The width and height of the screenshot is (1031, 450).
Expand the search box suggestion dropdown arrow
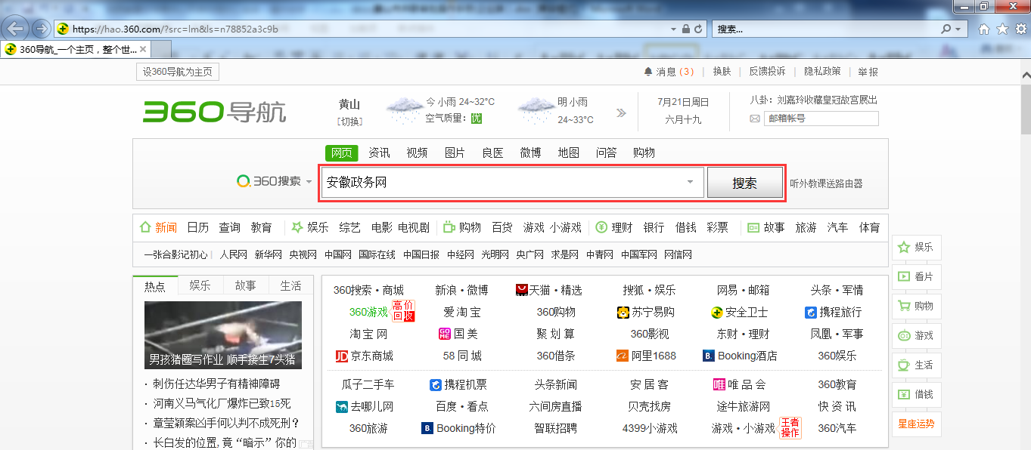click(x=690, y=182)
